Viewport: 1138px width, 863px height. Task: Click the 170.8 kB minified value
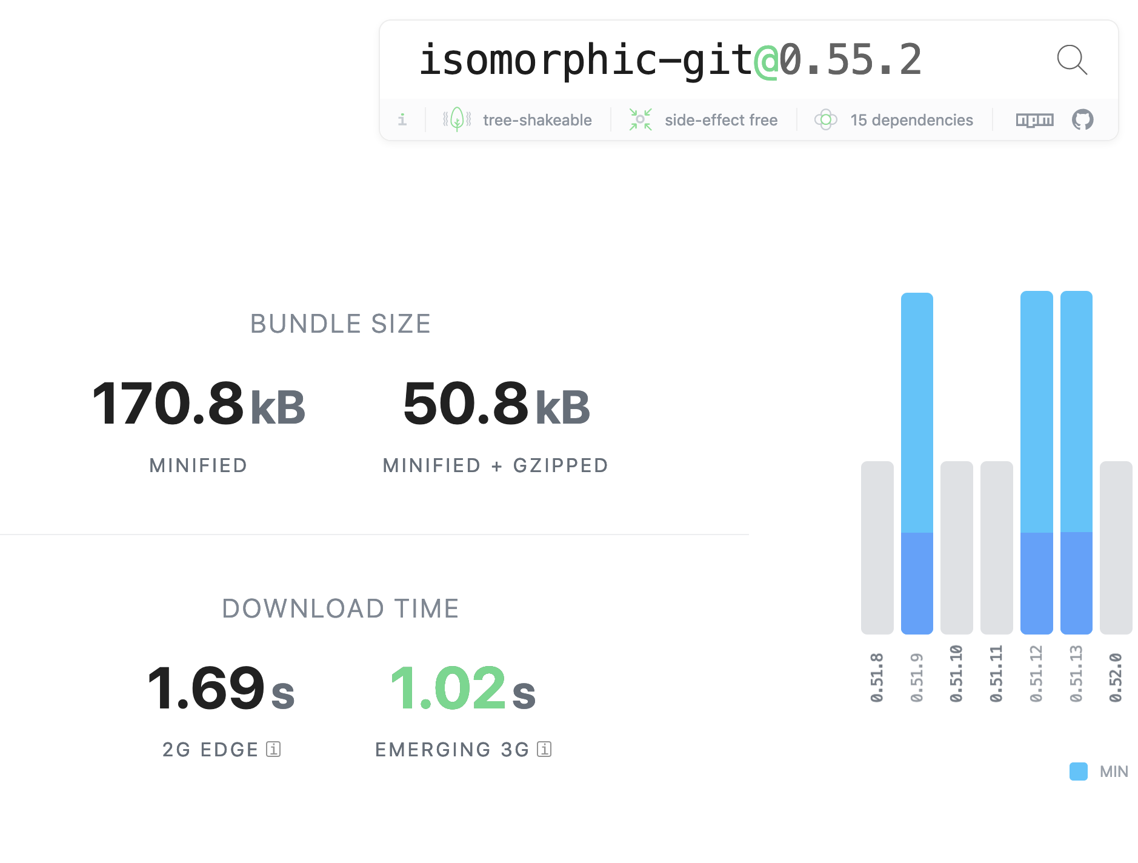[x=199, y=404]
